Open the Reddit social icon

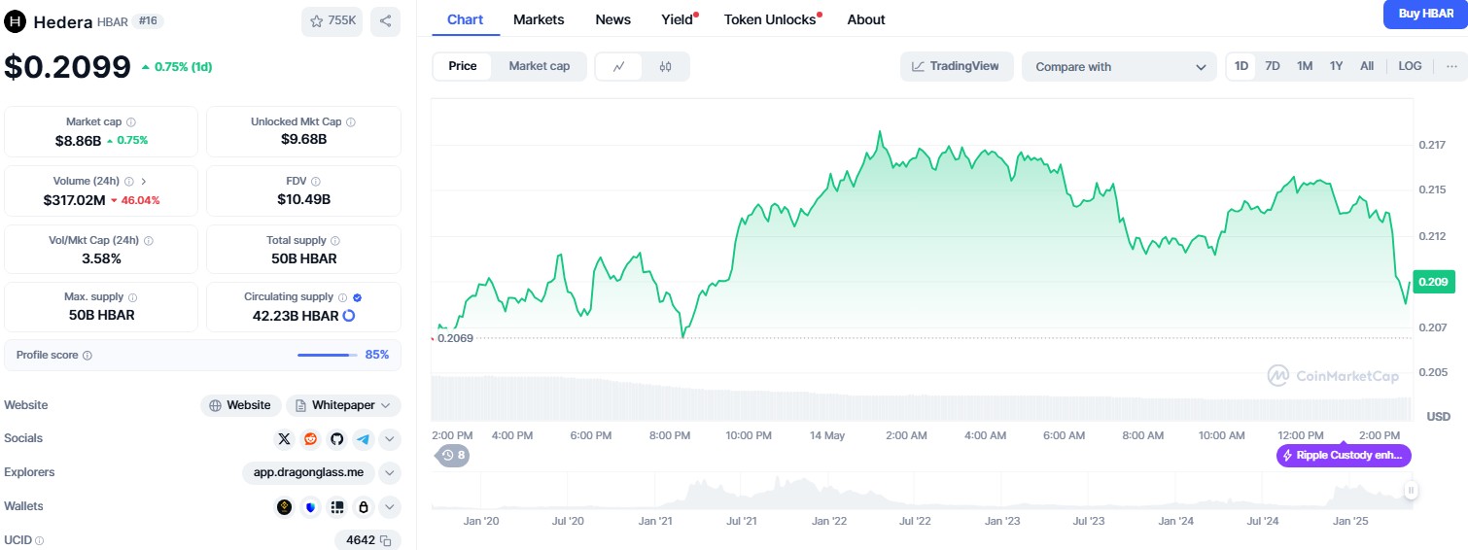[x=310, y=439]
